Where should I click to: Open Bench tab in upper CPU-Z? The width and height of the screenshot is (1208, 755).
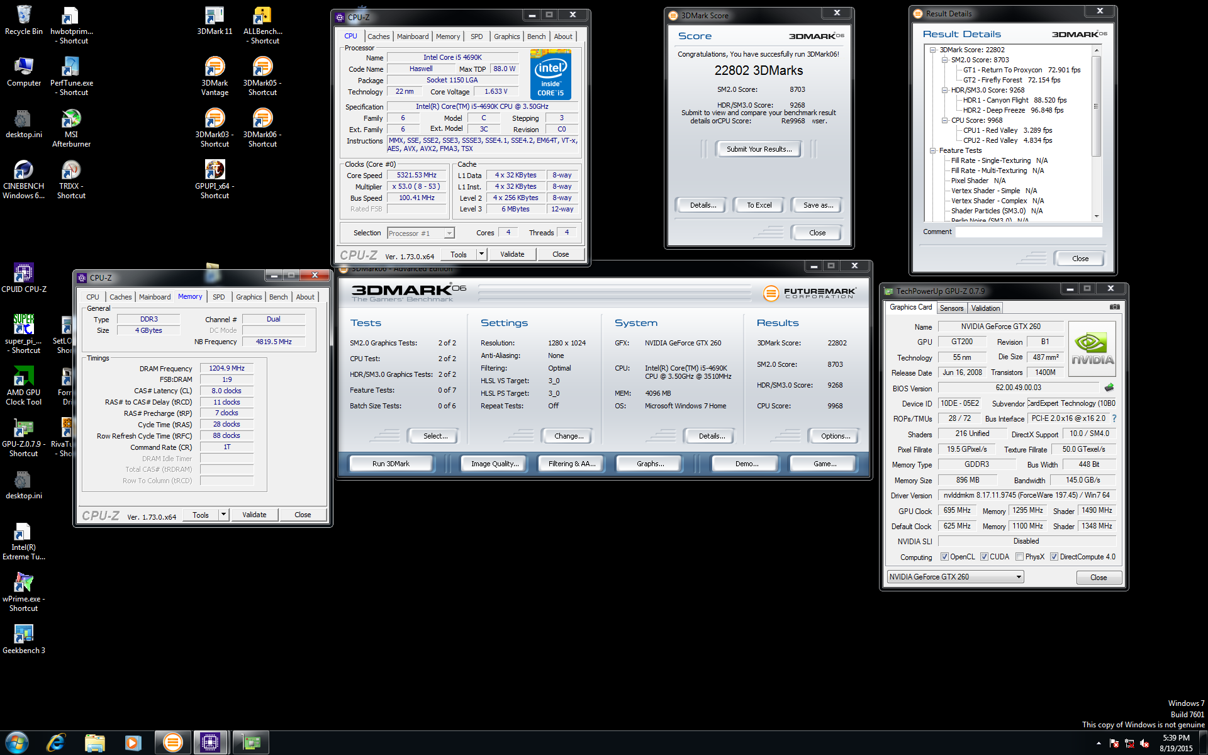(536, 36)
